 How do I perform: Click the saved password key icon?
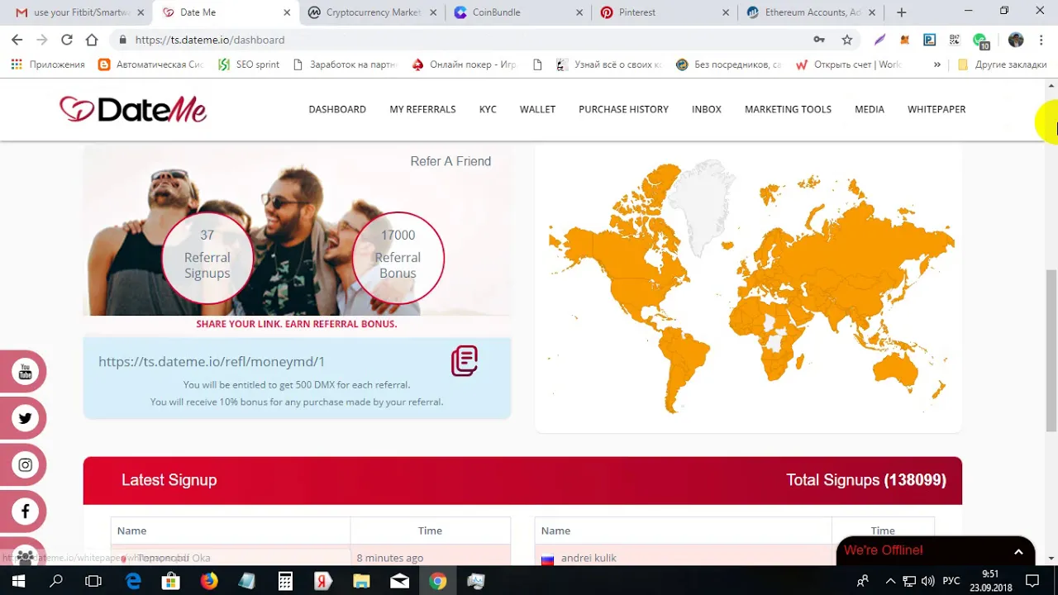tap(819, 40)
